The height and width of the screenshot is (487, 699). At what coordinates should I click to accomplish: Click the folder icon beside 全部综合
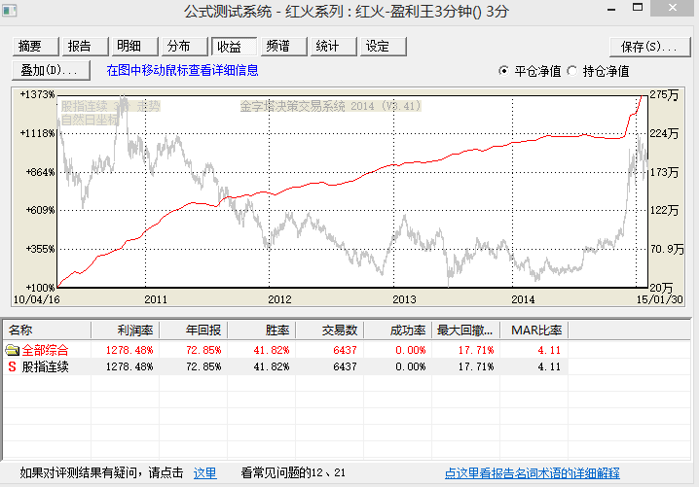pos(12,350)
